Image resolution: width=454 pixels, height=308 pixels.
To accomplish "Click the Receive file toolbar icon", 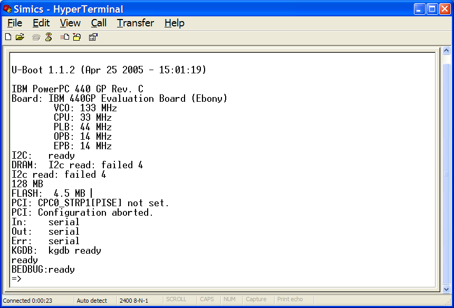I will click(x=77, y=37).
